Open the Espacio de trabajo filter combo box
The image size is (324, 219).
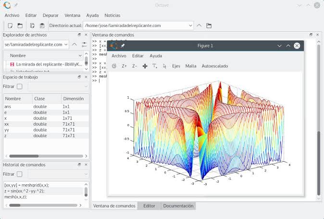[x=59, y=87]
